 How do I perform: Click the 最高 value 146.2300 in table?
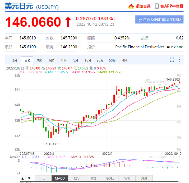(69, 47)
